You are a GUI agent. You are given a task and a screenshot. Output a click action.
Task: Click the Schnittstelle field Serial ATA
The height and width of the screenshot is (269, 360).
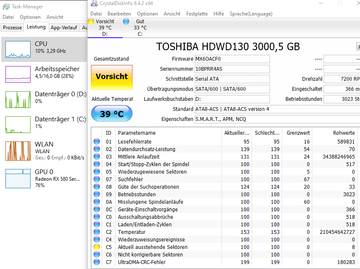tap(232, 79)
